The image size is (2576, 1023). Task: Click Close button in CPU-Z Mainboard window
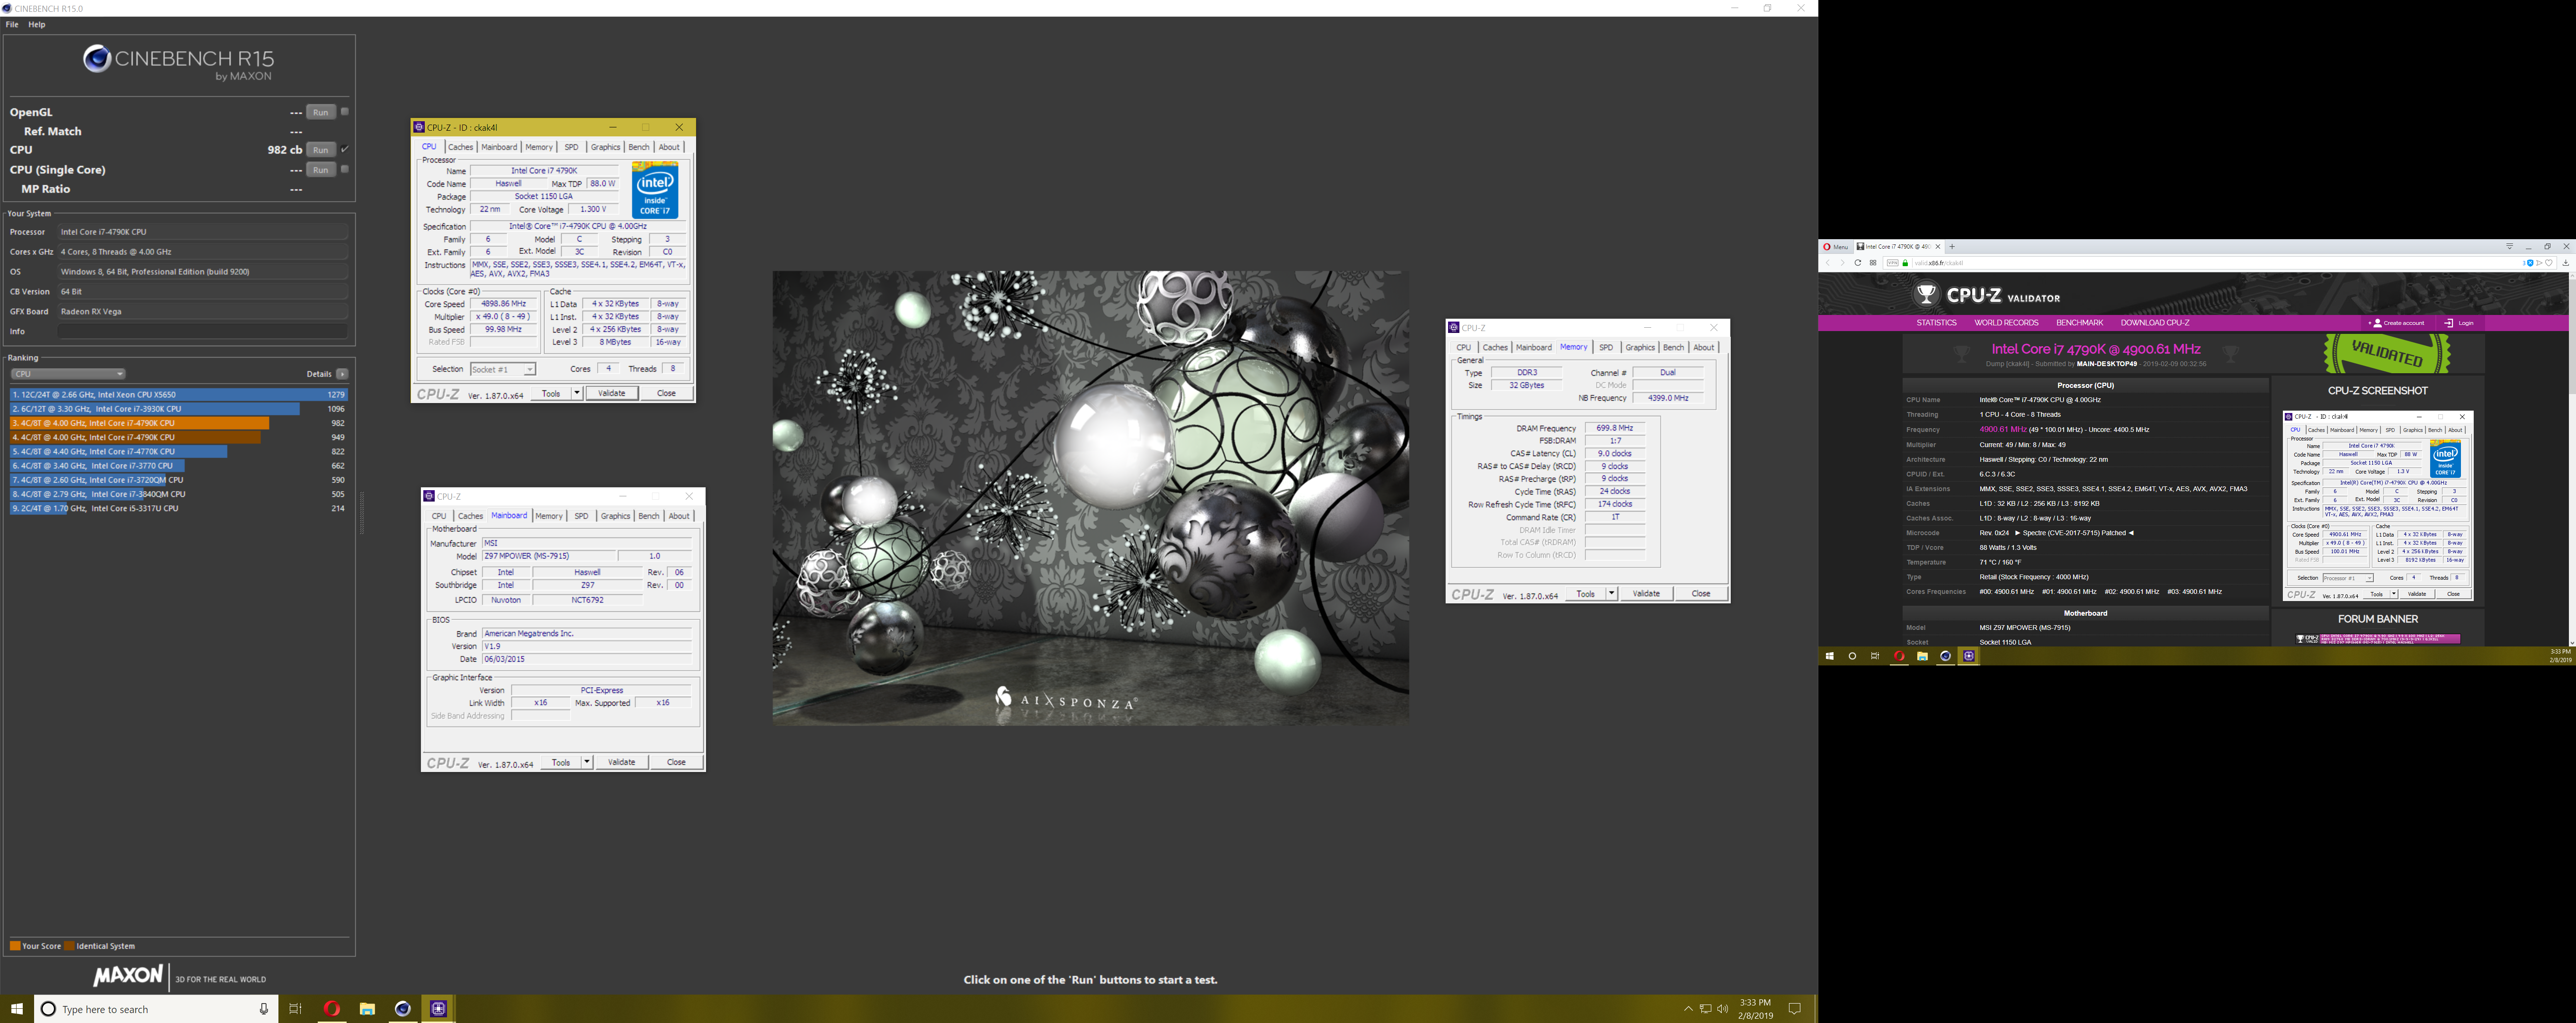(676, 762)
